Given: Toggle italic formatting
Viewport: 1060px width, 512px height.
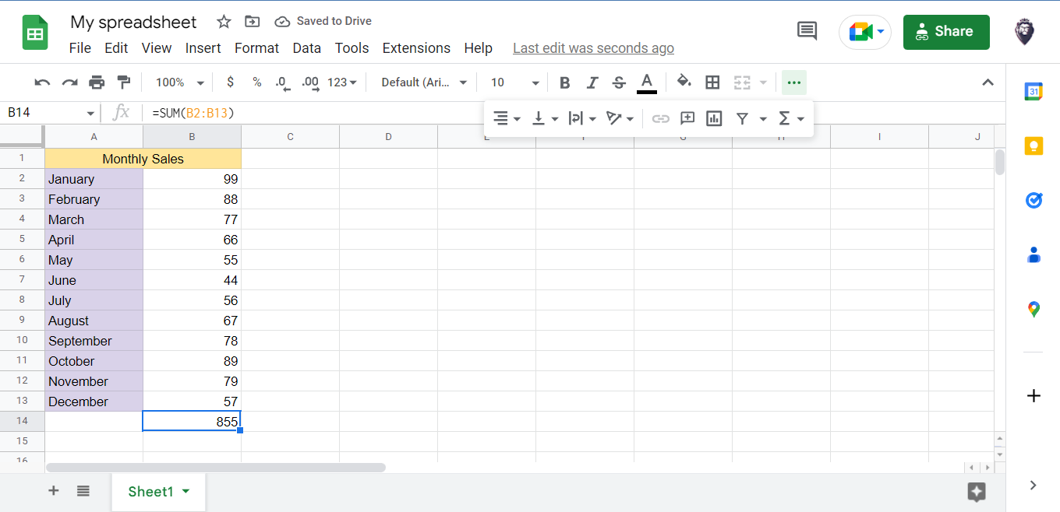Looking at the screenshot, I should (x=591, y=82).
